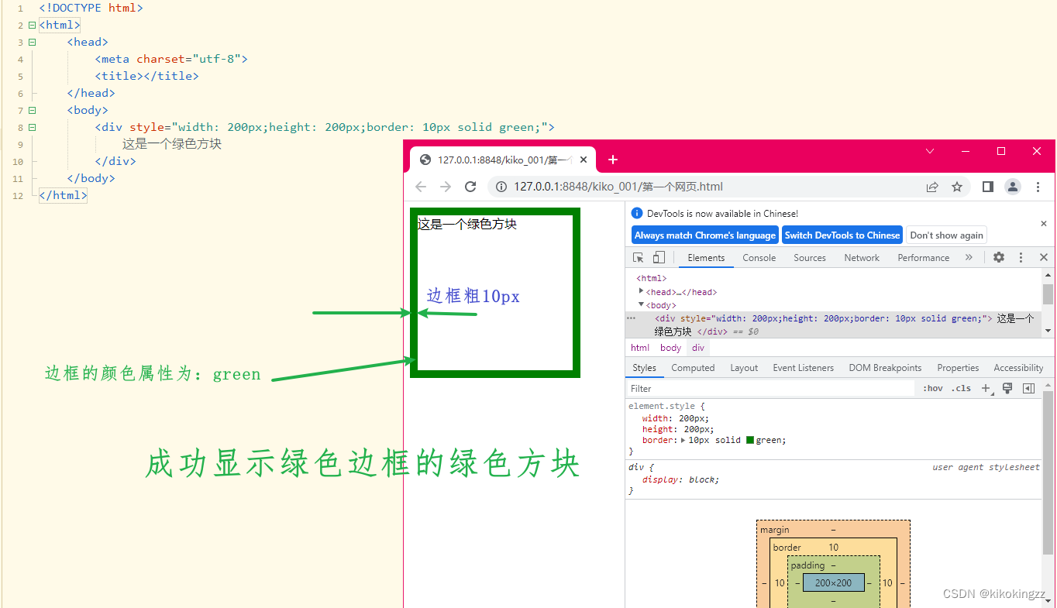Click the green color swatch in border

pos(750,440)
